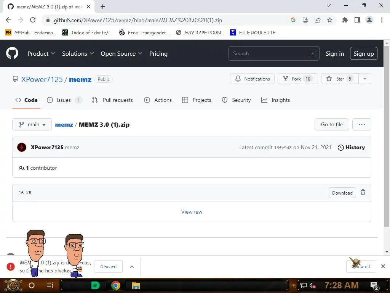Open the browser side panel icon
Screen dimensions: 390x293
tap(357, 20)
